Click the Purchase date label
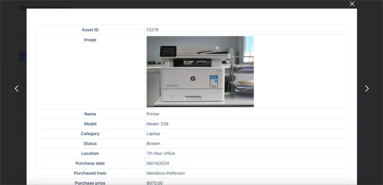Screen dimensions: 383x185 (90, 163)
